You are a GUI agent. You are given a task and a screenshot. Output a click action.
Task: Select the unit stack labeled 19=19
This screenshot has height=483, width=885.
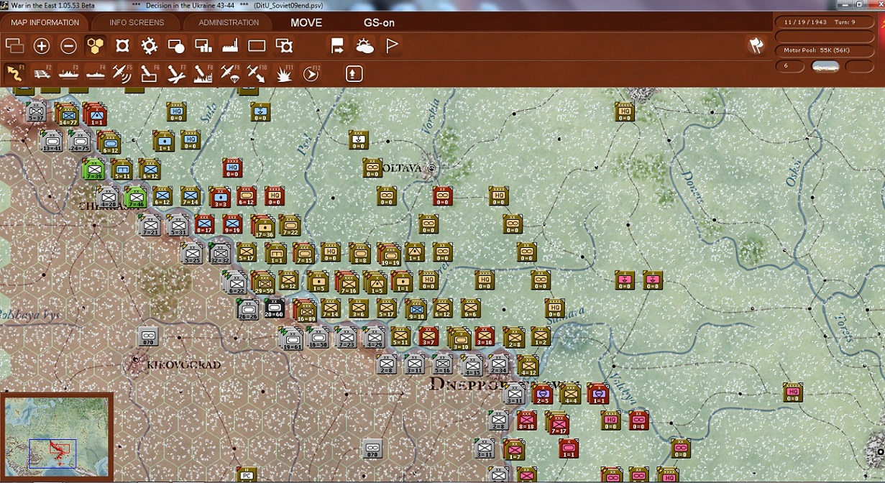click(389, 254)
